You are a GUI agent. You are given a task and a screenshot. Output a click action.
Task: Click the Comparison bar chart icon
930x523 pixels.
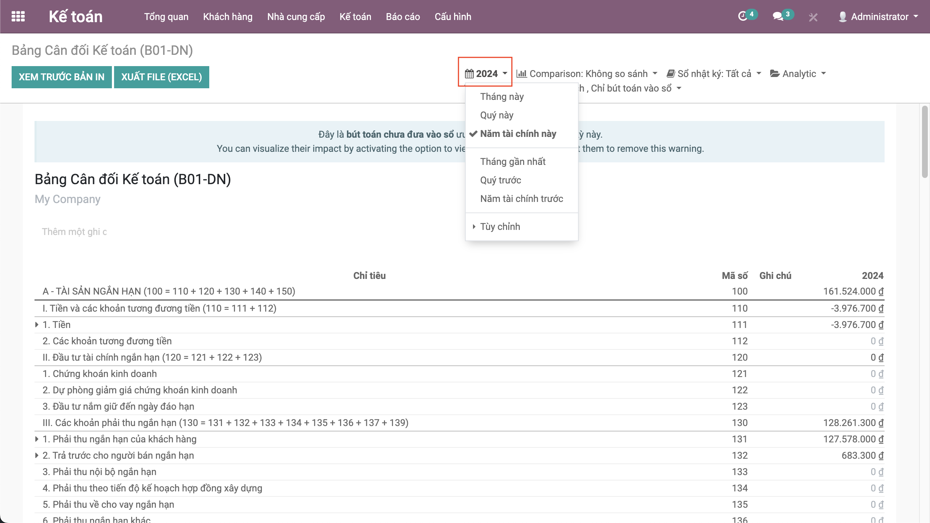[x=521, y=74]
